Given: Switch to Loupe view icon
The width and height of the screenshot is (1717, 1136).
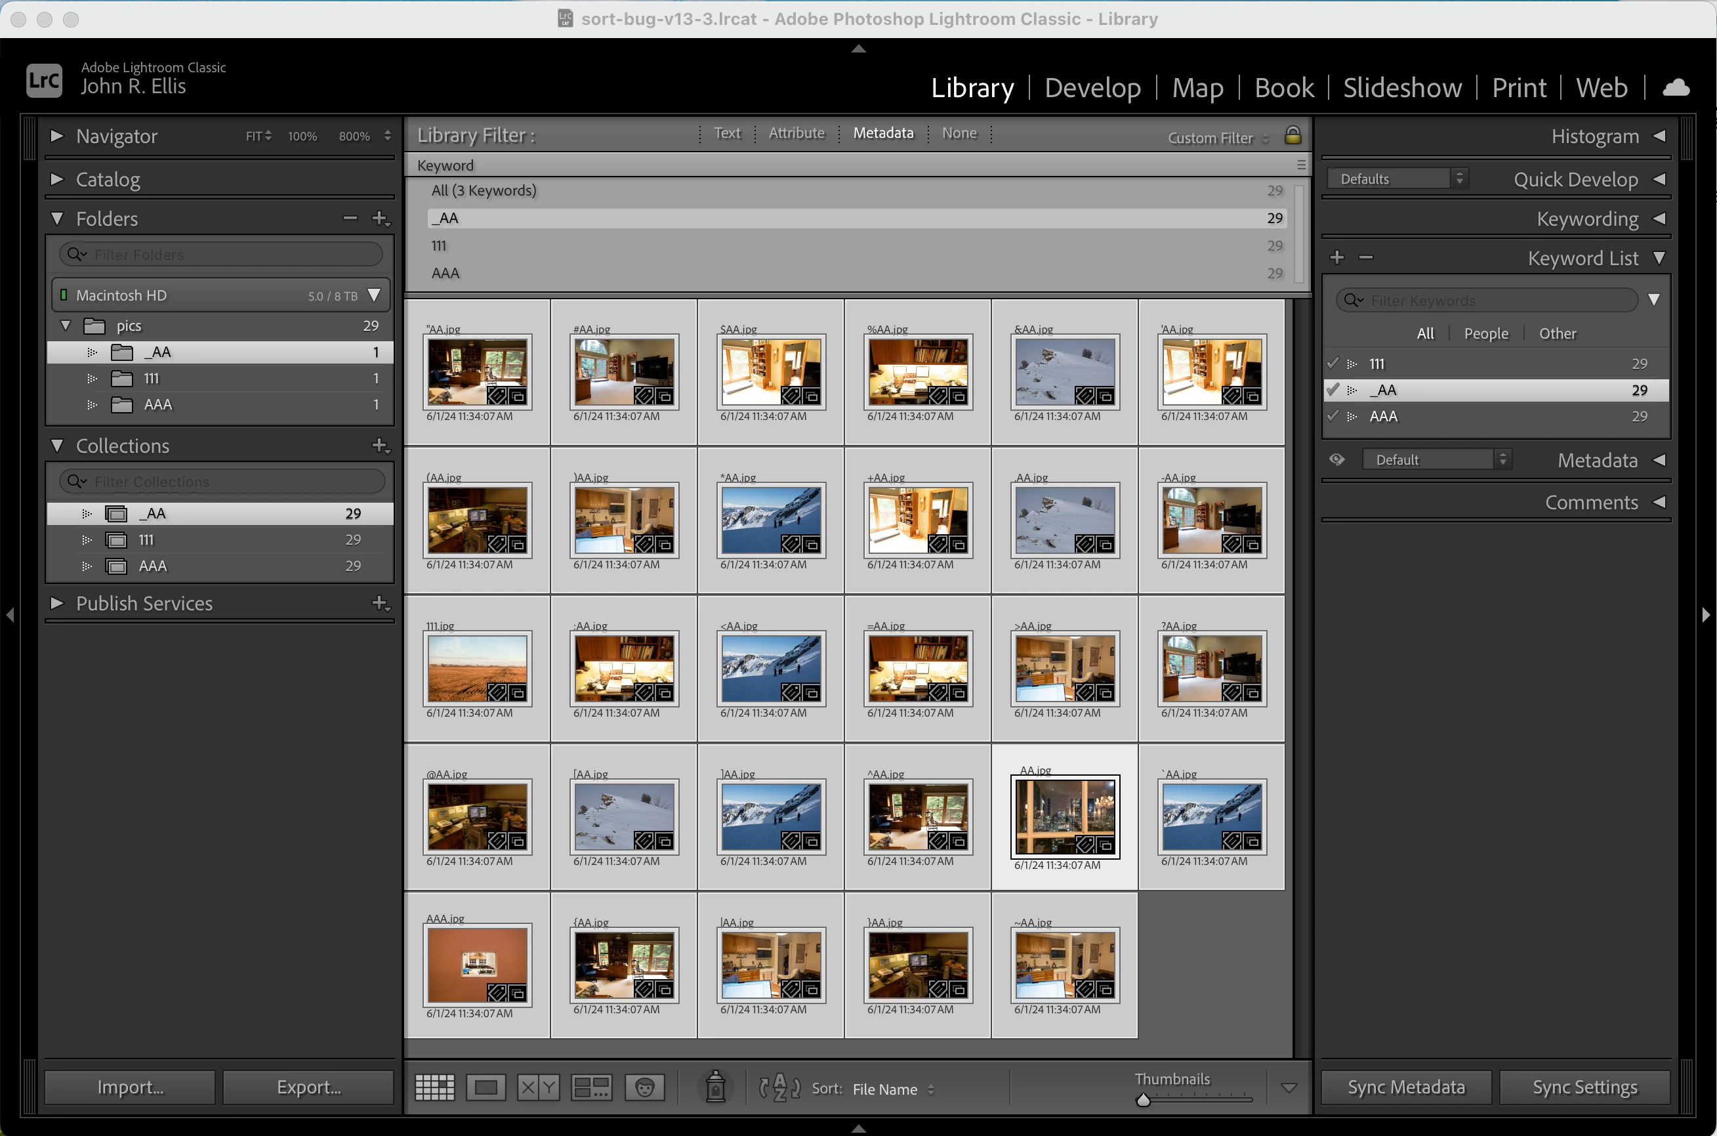Looking at the screenshot, I should click(486, 1087).
